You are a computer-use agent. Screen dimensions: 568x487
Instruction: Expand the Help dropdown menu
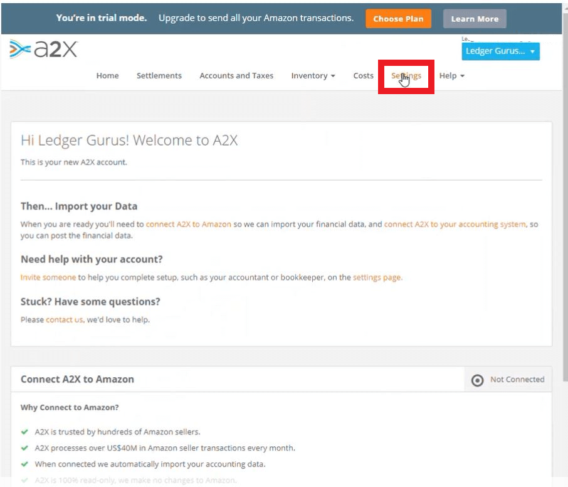(452, 75)
